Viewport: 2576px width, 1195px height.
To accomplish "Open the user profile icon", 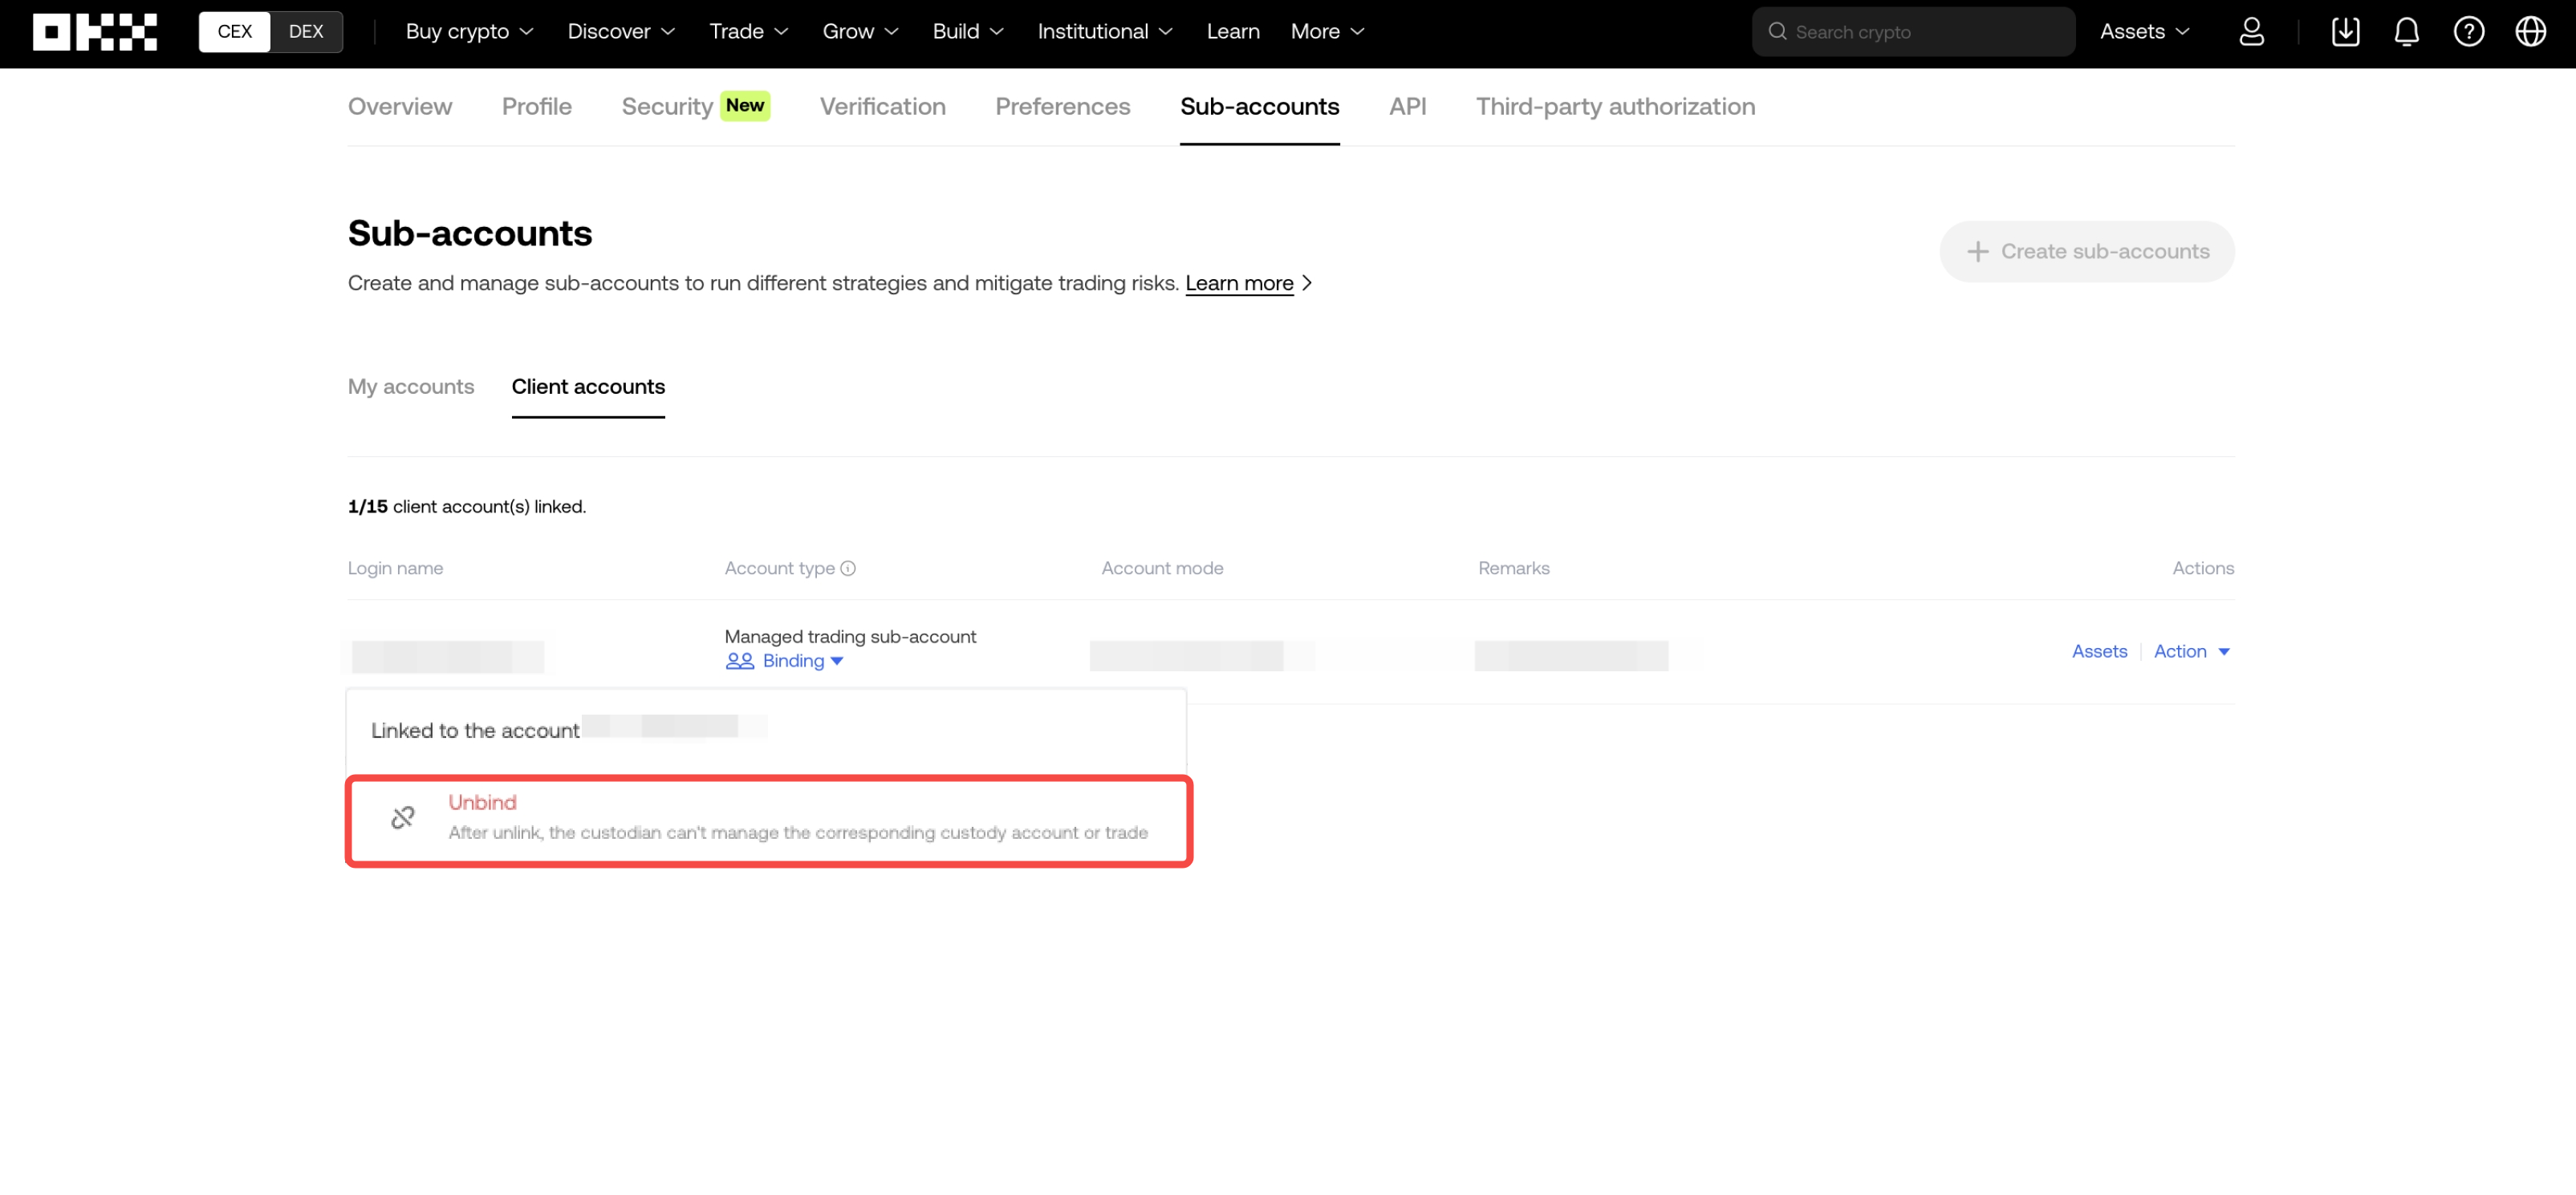I will coord(2251,32).
